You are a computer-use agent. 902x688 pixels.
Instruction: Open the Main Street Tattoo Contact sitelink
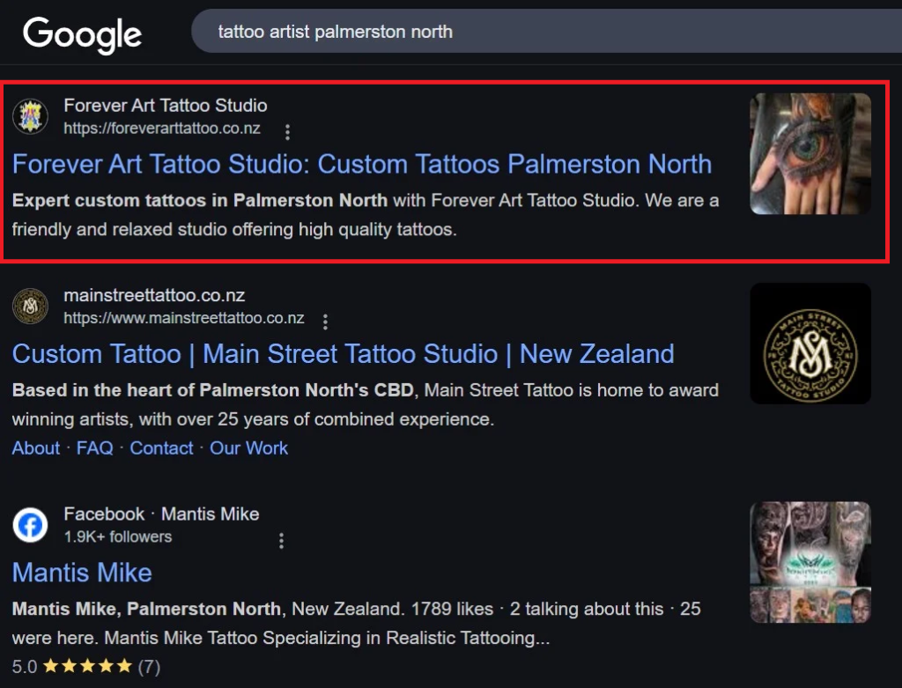click(162, 448)
